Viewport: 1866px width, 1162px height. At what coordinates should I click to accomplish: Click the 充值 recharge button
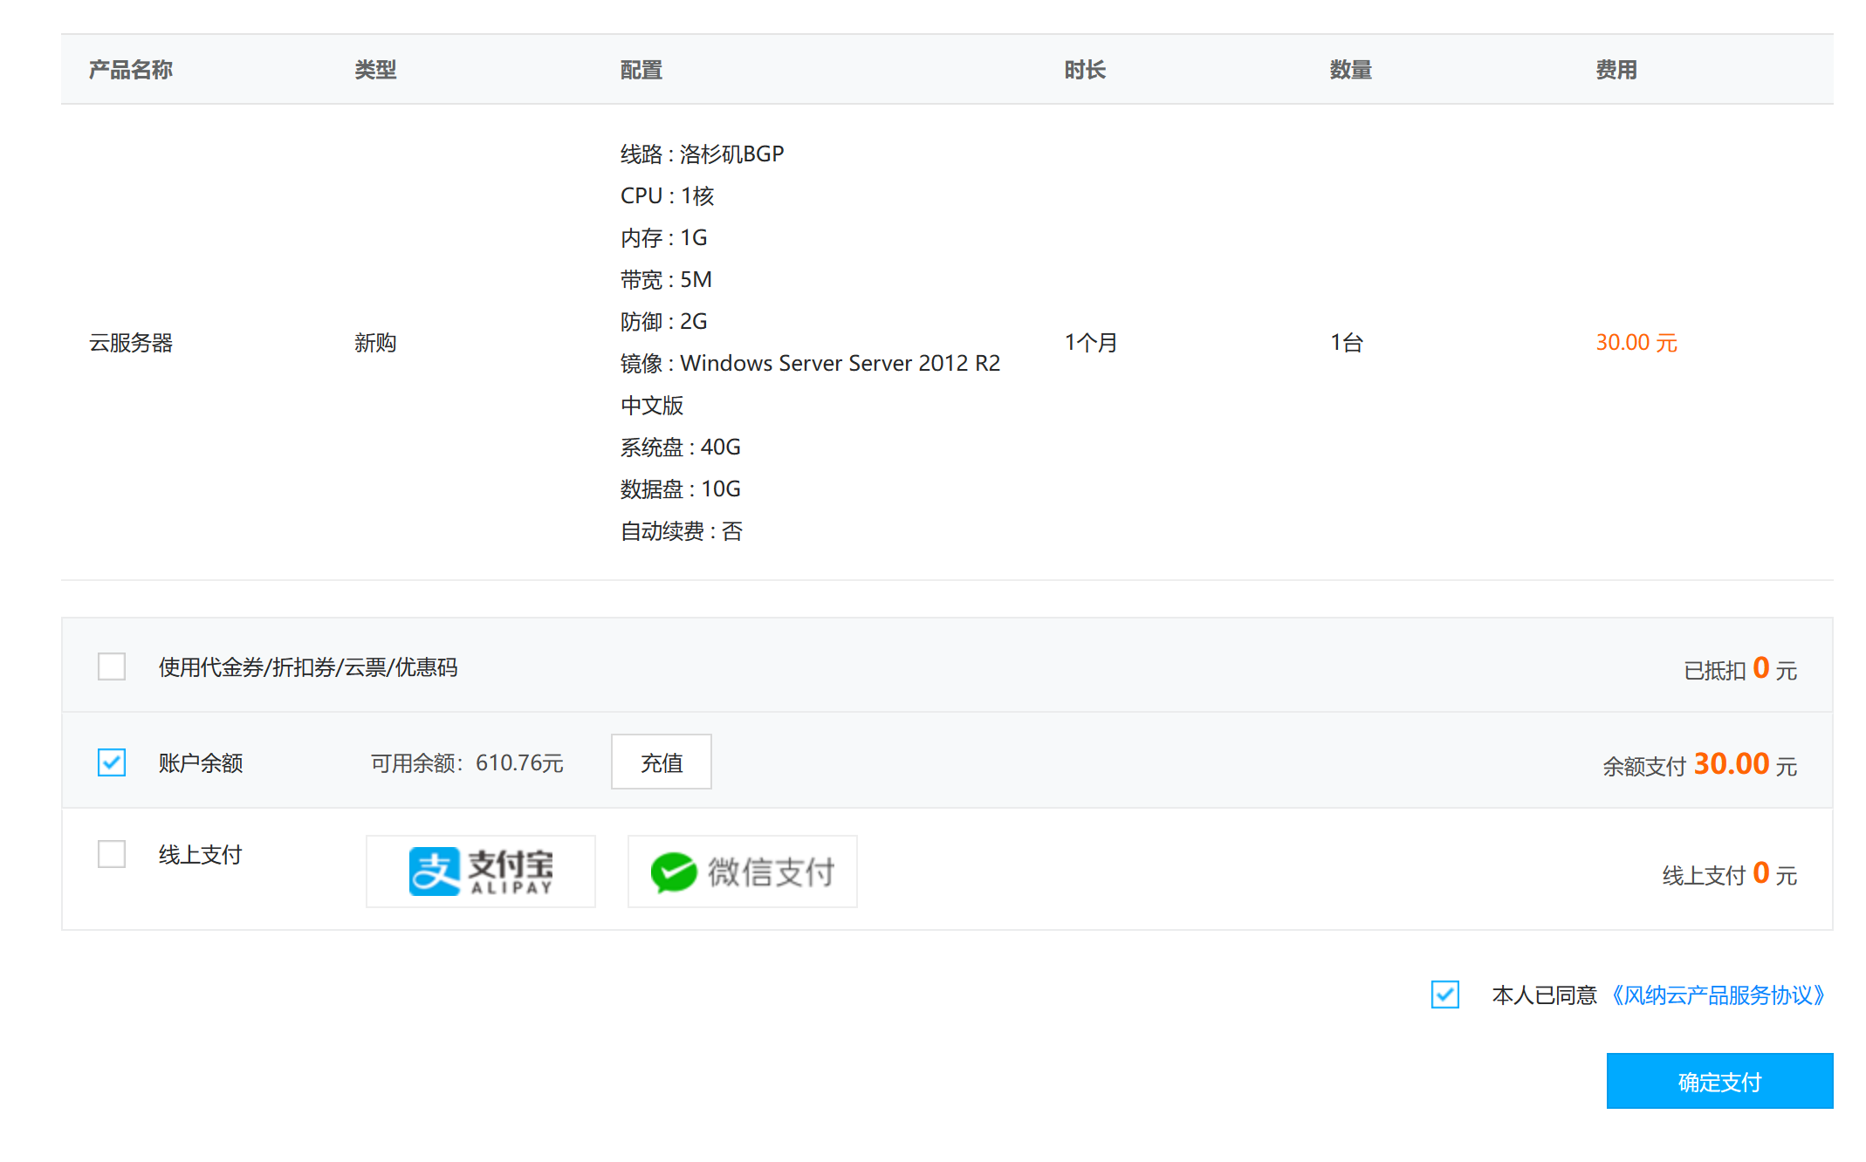pyautogui.click(x=661, y=762)
